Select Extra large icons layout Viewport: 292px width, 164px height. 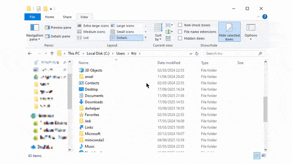tap(93, 26)
